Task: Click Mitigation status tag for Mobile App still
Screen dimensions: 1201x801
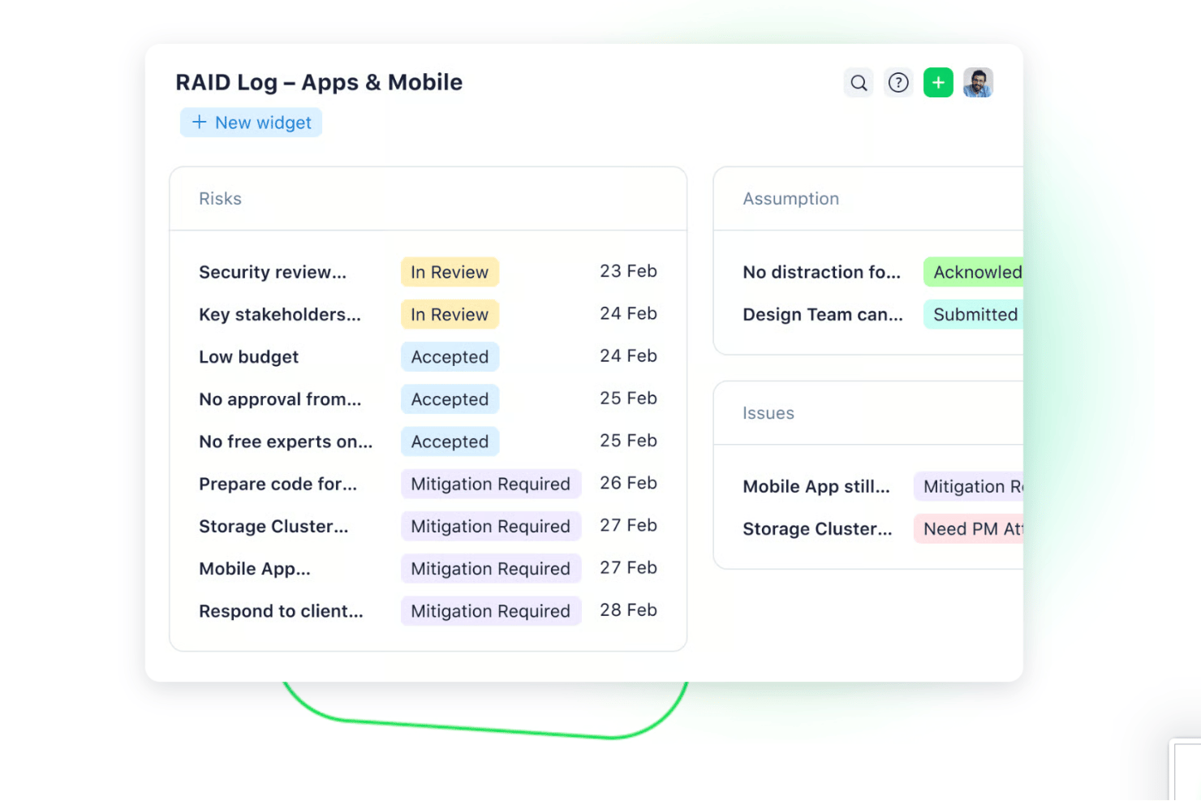Action: point(968,486)
